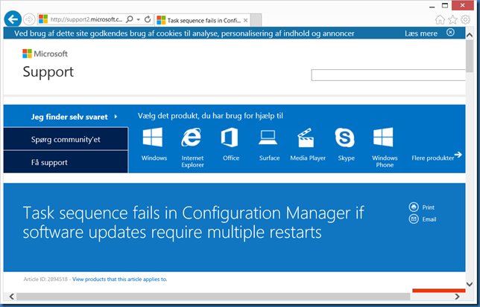Open the Windows product icon

154,138
